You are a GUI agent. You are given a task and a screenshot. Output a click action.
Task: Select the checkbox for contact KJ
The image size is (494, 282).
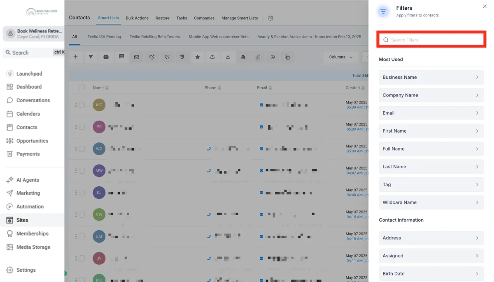click(x=82, y=193)
